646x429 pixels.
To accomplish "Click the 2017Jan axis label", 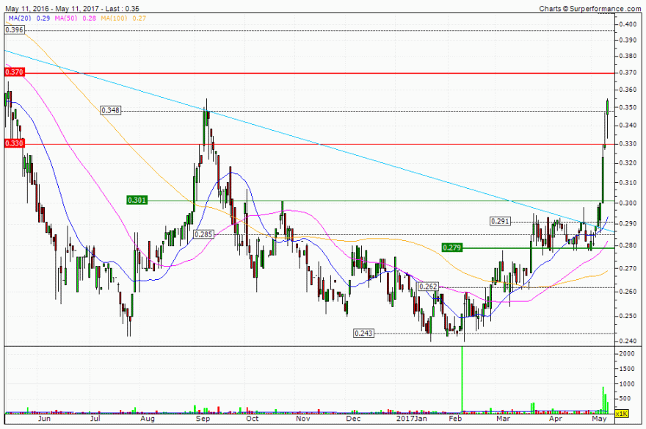I will pos(411,419).
